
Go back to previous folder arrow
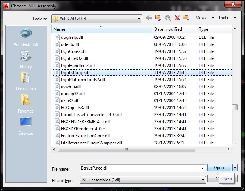pyautogui.click(x=149, y=18)
